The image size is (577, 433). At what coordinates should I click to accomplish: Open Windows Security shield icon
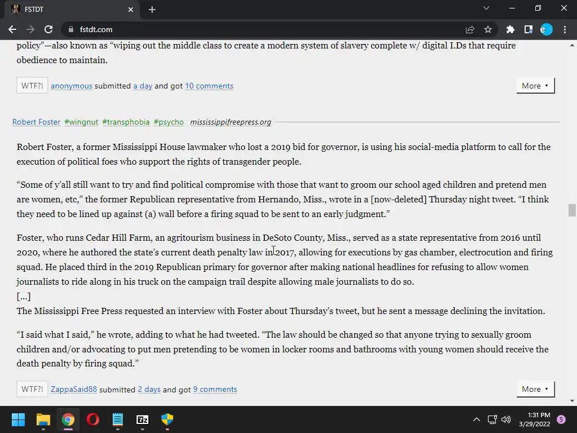167,419
